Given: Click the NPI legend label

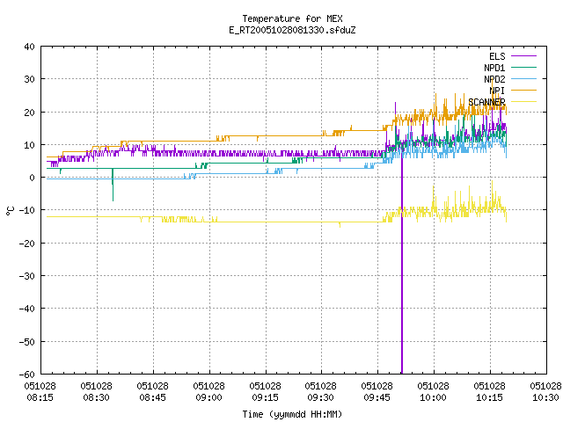Looking at the screenshot, I should pos(497,91).
